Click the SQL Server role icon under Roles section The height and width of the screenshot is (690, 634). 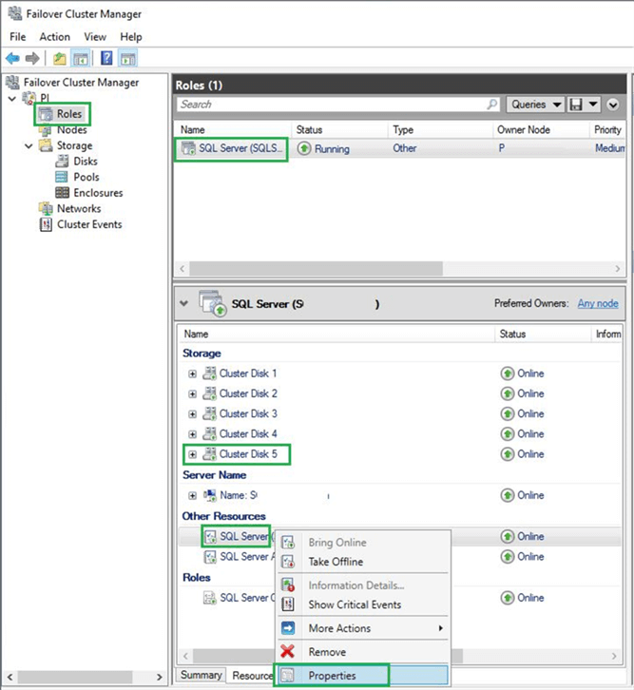click(x=210, y=598)
